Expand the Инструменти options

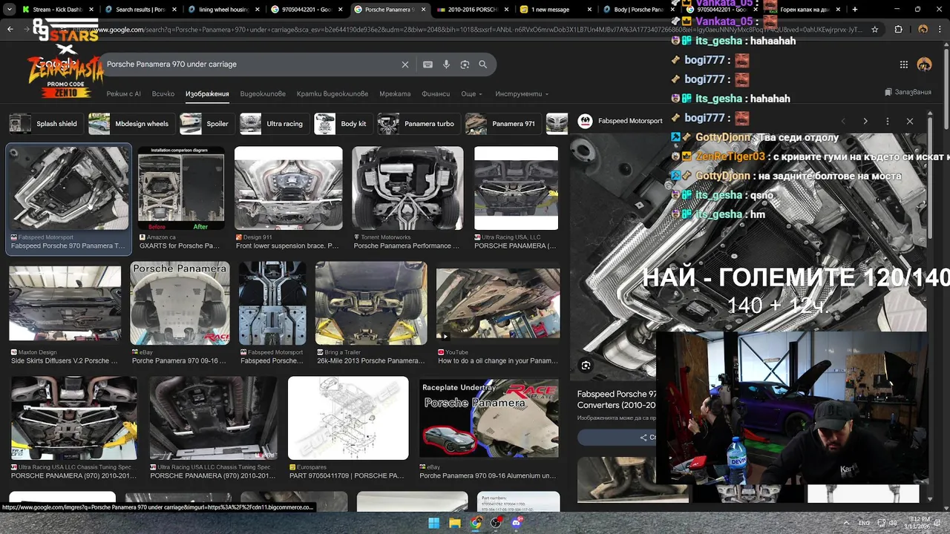522,94
